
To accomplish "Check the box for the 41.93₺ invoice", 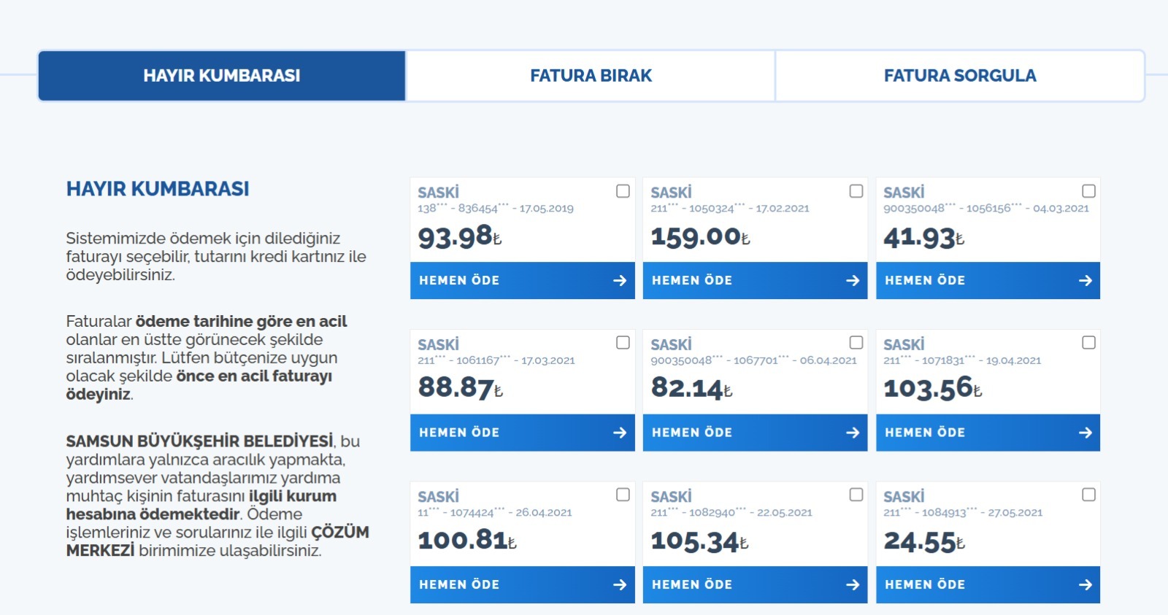I will pyautogui.click(x=1088, y=191).
